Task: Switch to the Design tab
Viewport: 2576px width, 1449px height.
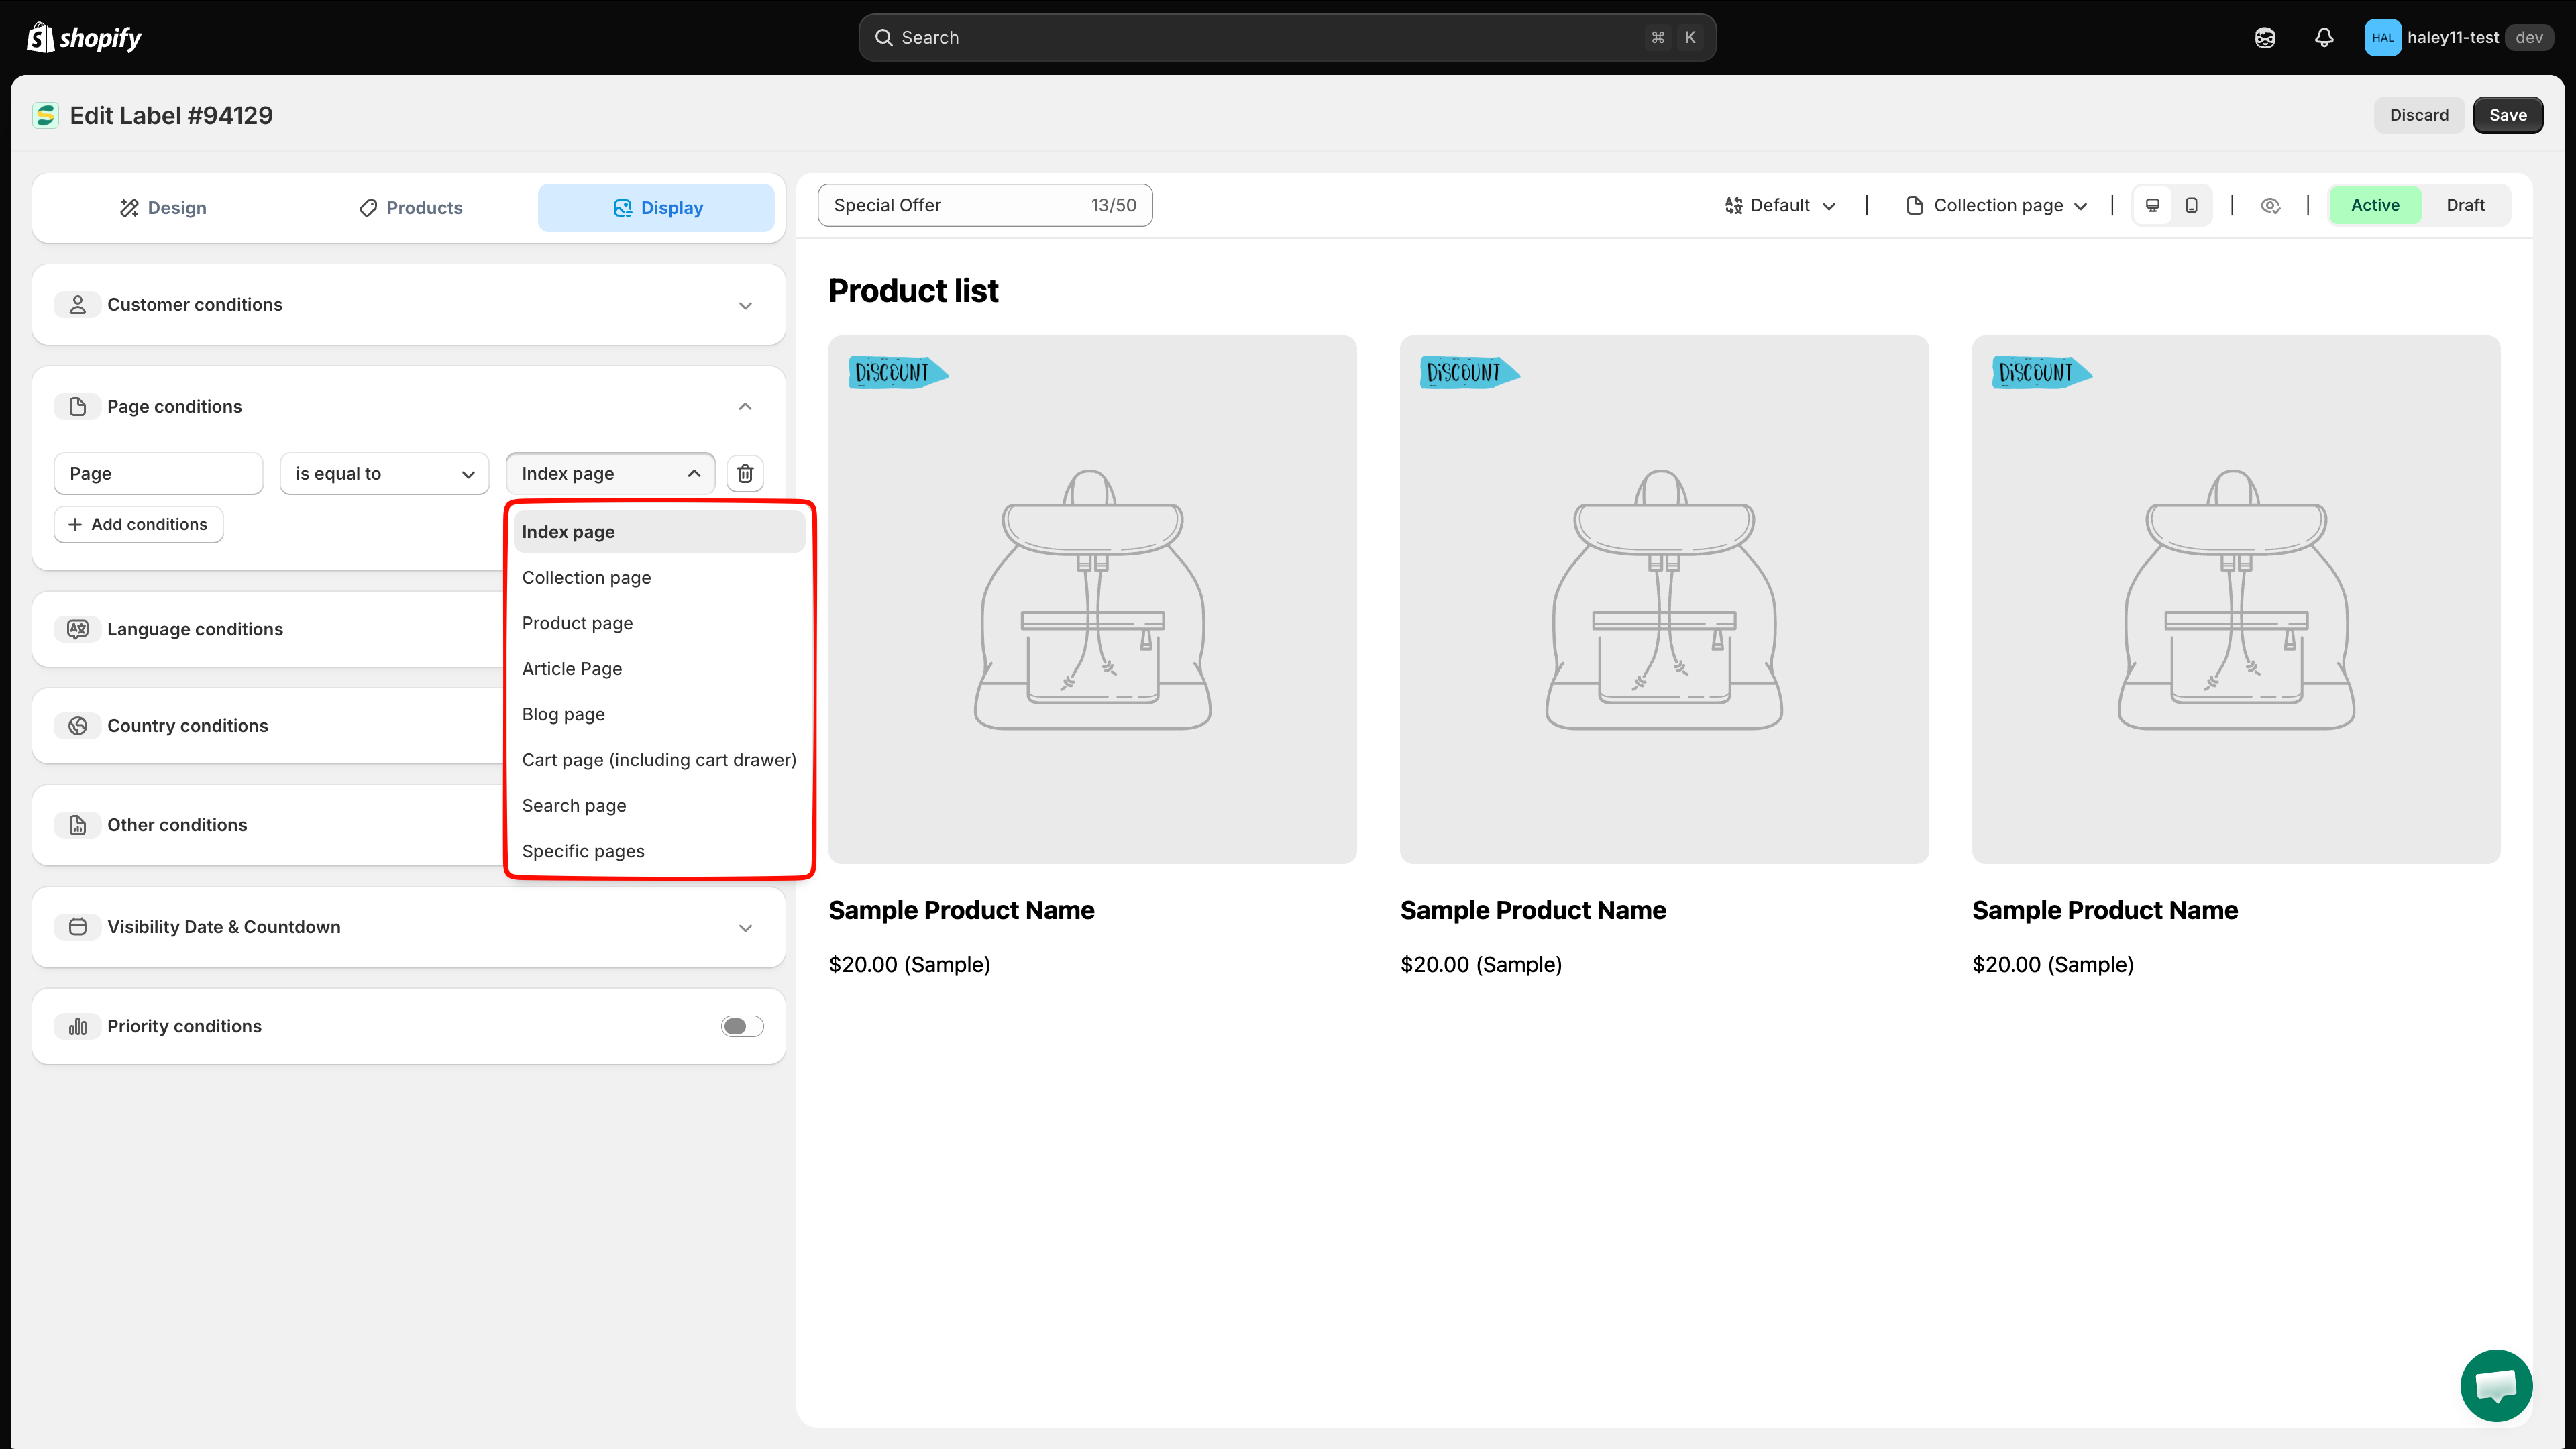Action: [163, 207]
